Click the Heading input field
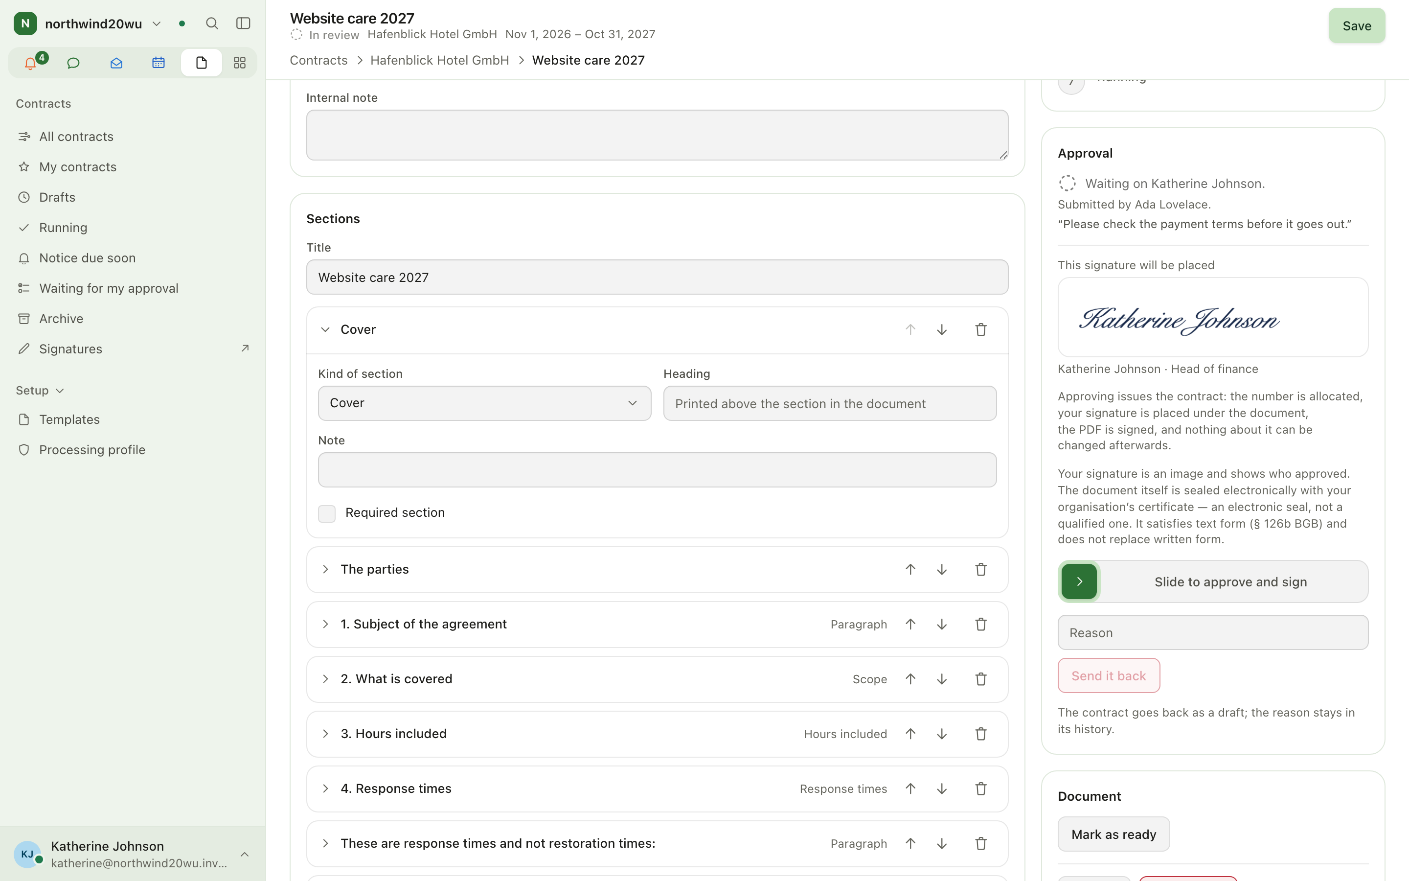This screenshot has height=881, width=1409. (x=830, y=403)
